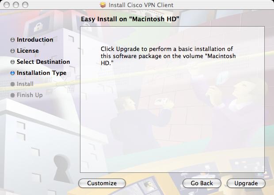Click the gray bullet beside Install
The image size is (274, 195).
(12, 84)
